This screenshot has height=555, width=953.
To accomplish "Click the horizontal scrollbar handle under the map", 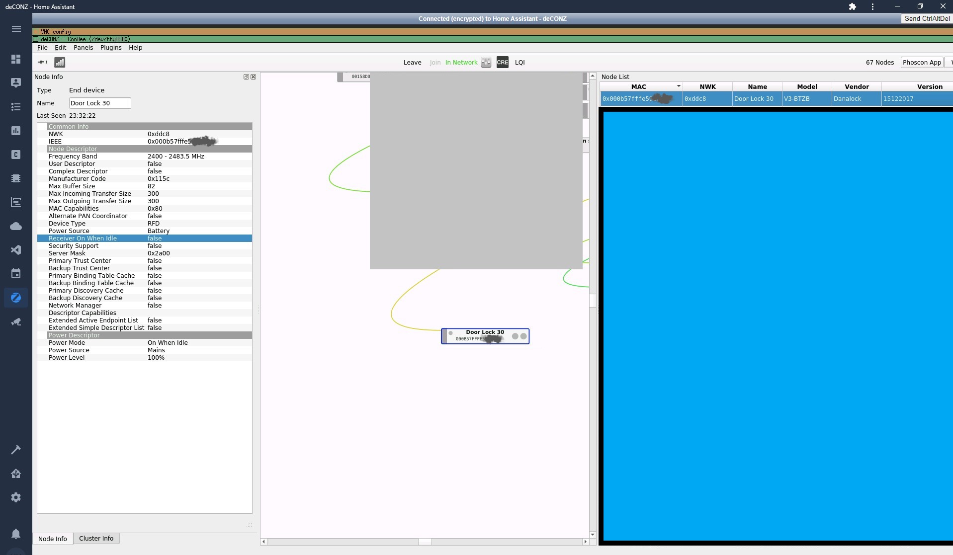I will [x=425, y=542].
